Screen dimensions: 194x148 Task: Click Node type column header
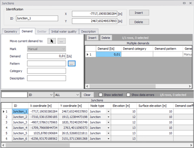coord(100,106)
